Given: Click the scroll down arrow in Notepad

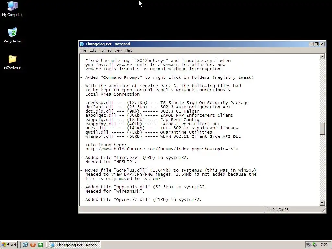Looking at the screenshot, I should tap(322, 203).
